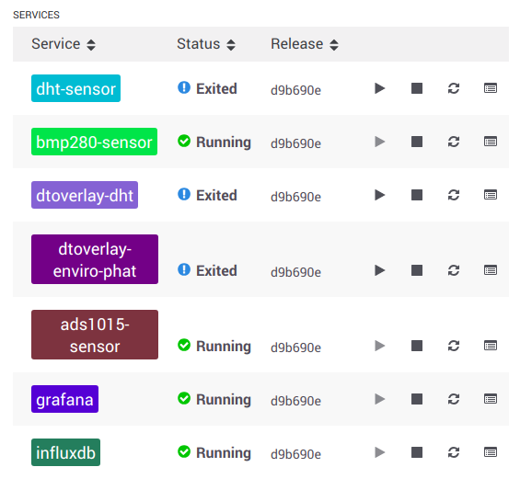View logs for influxdb service

tap(491, 452)
